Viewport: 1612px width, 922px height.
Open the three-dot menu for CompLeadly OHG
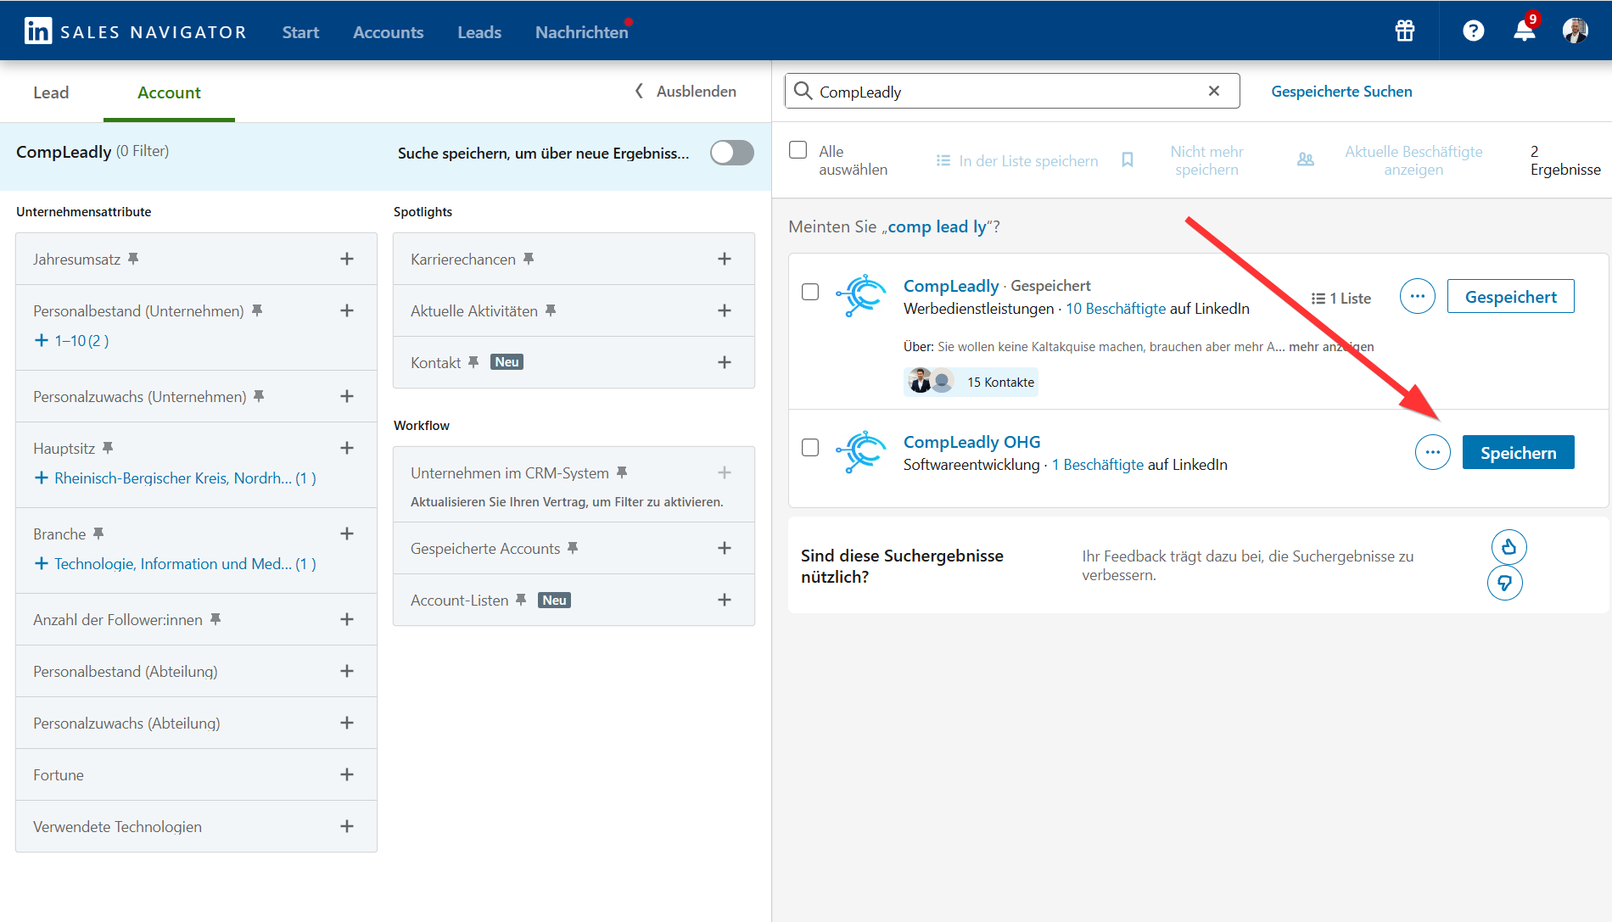click(x=1433, y=452)
